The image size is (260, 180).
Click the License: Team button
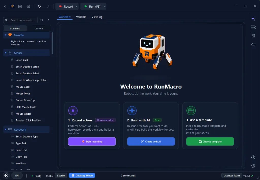point(232,175)
